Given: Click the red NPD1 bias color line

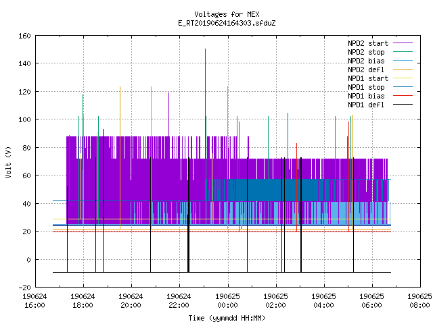Looking at the screenshot, I should pos(403,96).
